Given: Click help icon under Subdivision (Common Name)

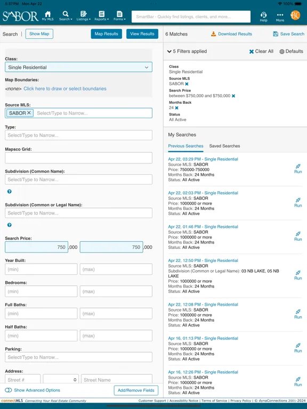Looking at the screenshot, I should [x=10, y=192].
